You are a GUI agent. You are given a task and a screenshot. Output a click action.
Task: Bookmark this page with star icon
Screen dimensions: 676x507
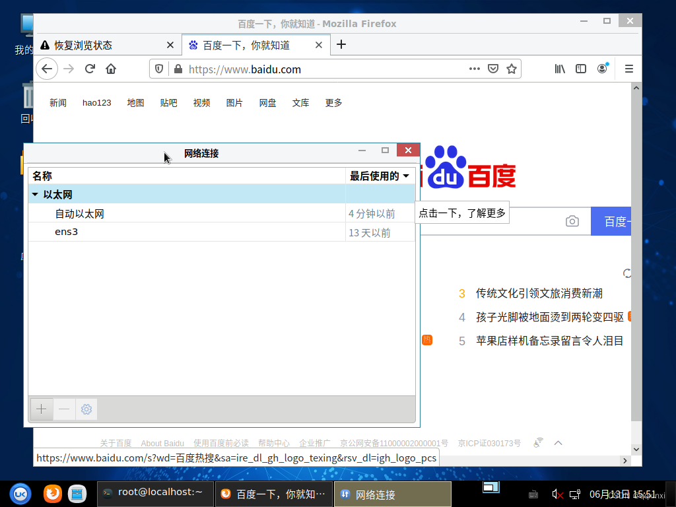click(x=512, y=69)
